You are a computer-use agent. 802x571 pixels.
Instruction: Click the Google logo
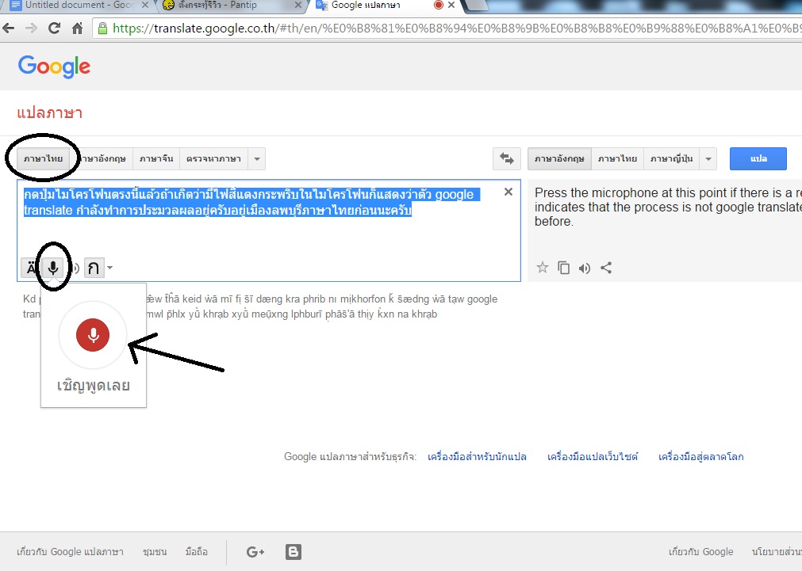click(x=54, y=67)
